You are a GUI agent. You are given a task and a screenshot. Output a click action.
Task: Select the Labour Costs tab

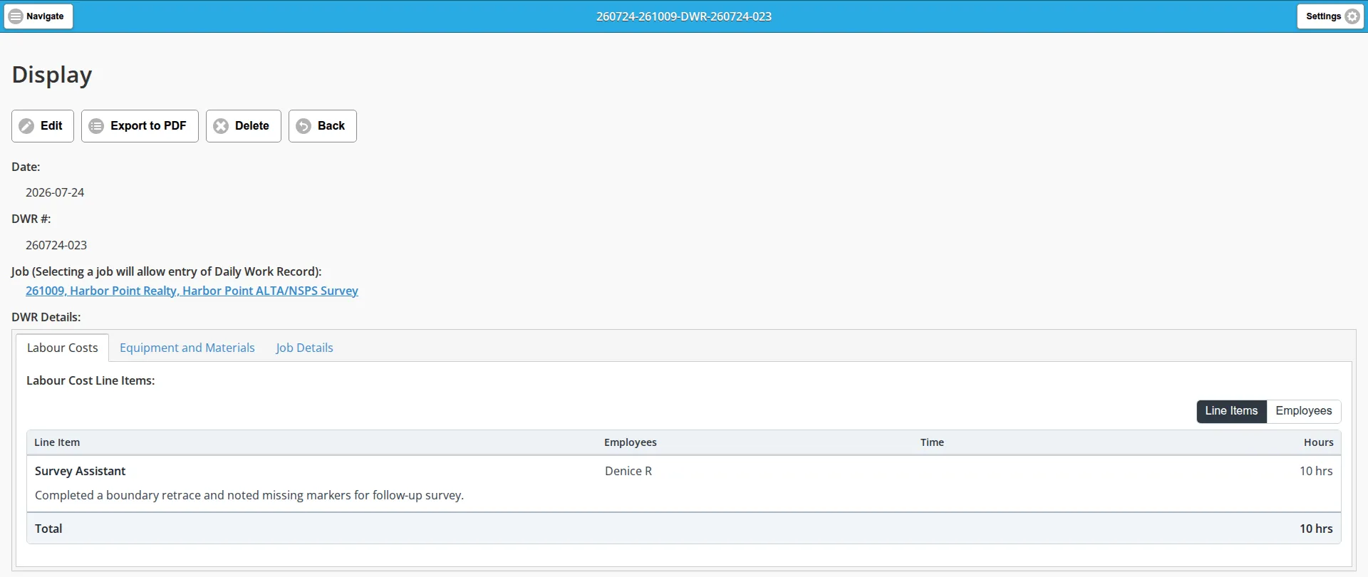(x=63, y=348)
